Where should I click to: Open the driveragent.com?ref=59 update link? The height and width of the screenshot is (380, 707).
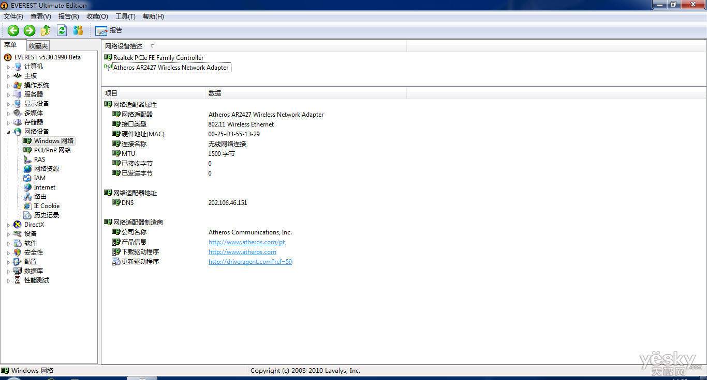pos(250,262)
